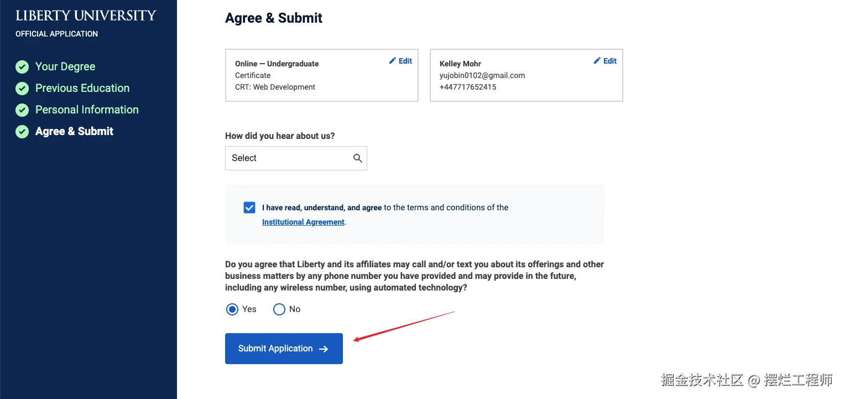The width and height of the screenshot is (844, 399).
Task: Click the pencil icon on Kelley Mohr card
Action: pyautogui.click(x=597, y=61)
